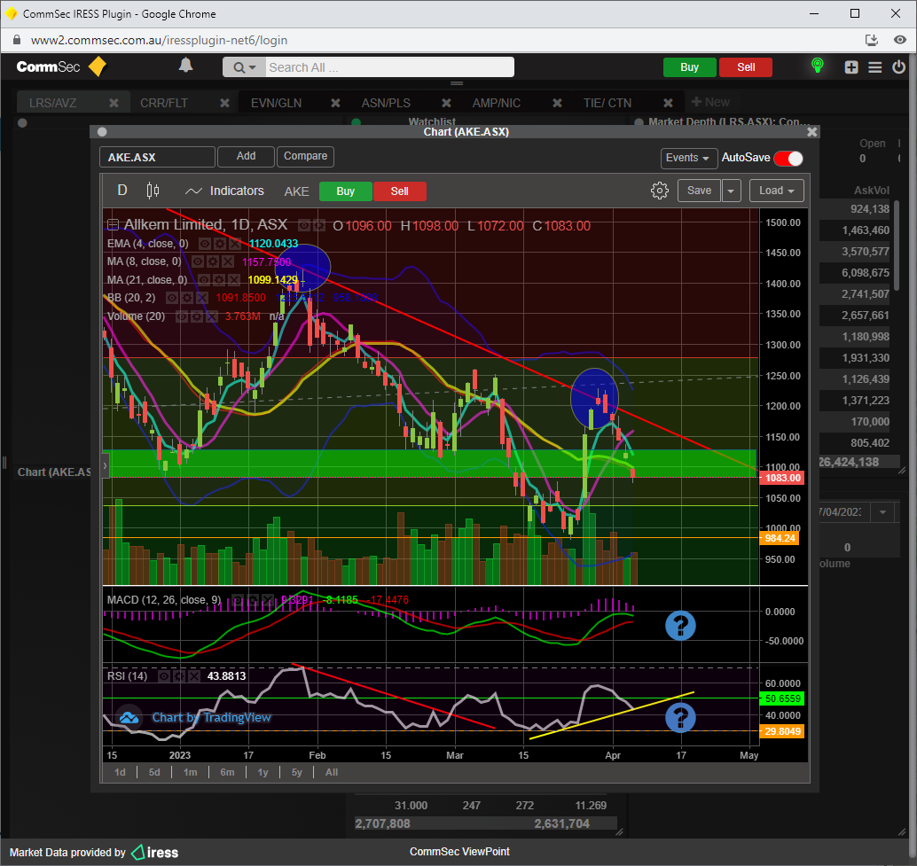Remove MA (8, close, 0) indicator
917x866 pixels.
pyautogui.click(x=228, y=261)
